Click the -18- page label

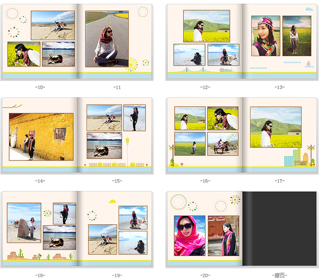coord(40,275)
